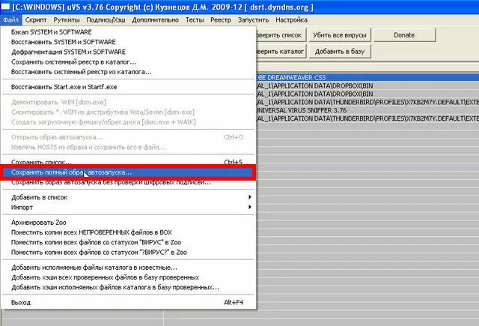Open the Реестр menu
479x326 pixels.
click(221, 20)
